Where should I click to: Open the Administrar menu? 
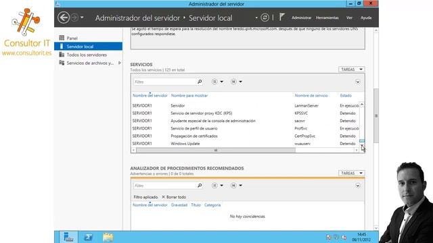coord(301,18)
